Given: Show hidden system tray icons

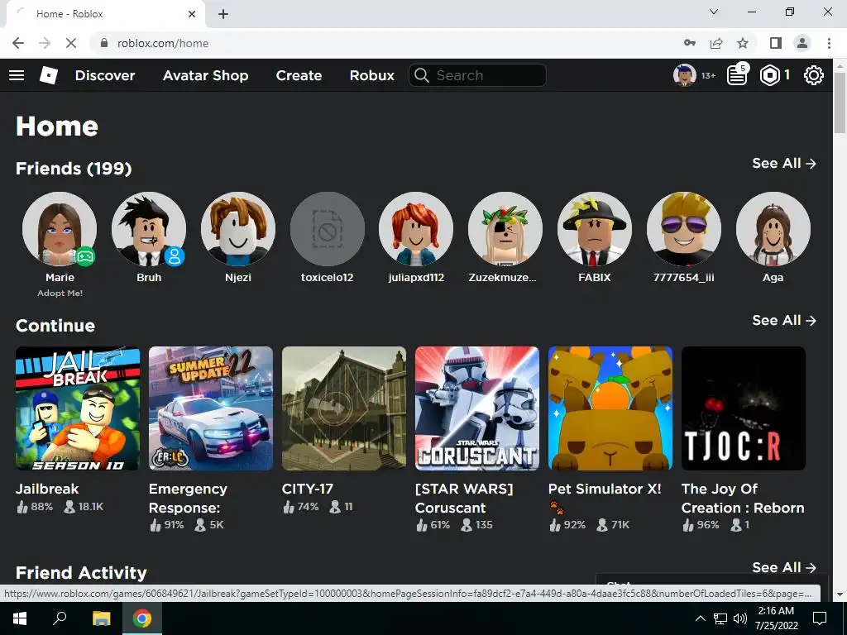Looking at the screenshot, I should [x=700, y=618].
